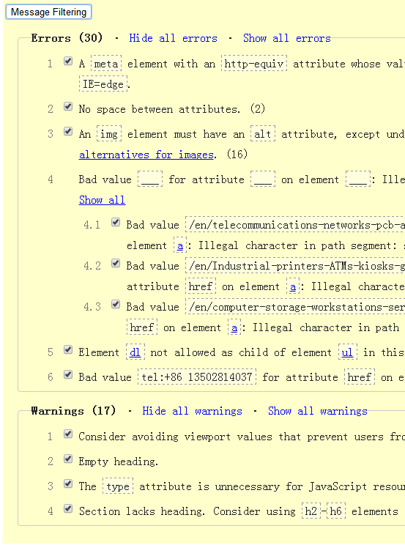This screenshot has width=405, height=556.
Task: Toggle checkbox for error 4.1 telecommunications
Action: (116, 222)
